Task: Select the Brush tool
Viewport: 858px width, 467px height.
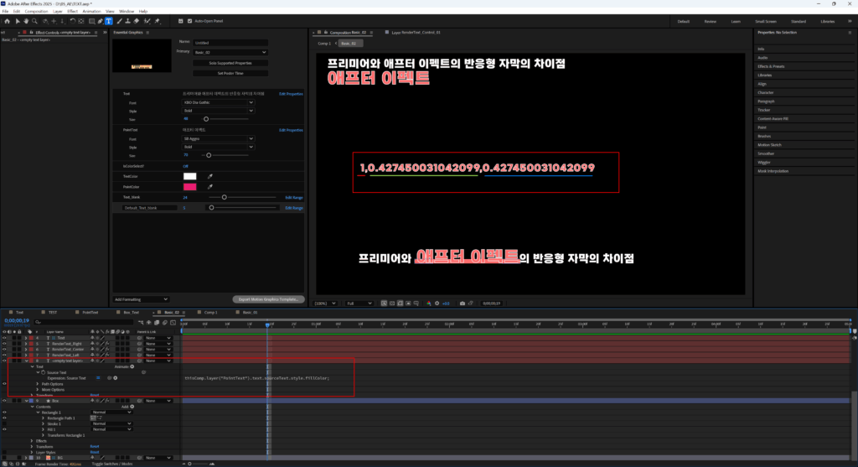Action: click(x=119, y=21)
